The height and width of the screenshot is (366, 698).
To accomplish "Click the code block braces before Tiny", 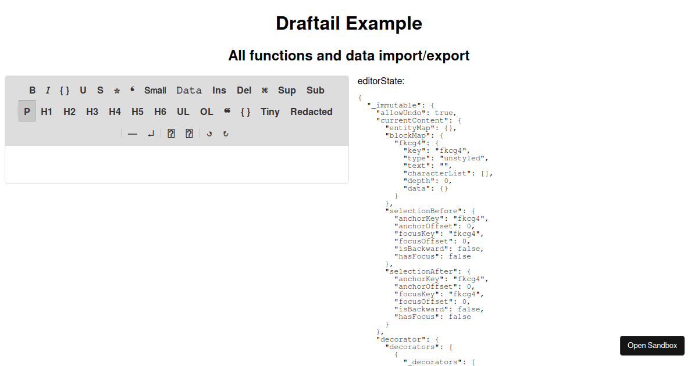I will [245, 112].
